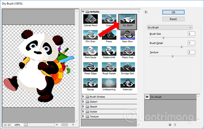Click the effect layers scroll down arrow
The width and height of the screenshot is (204, 129).
[x=198, y=119]
